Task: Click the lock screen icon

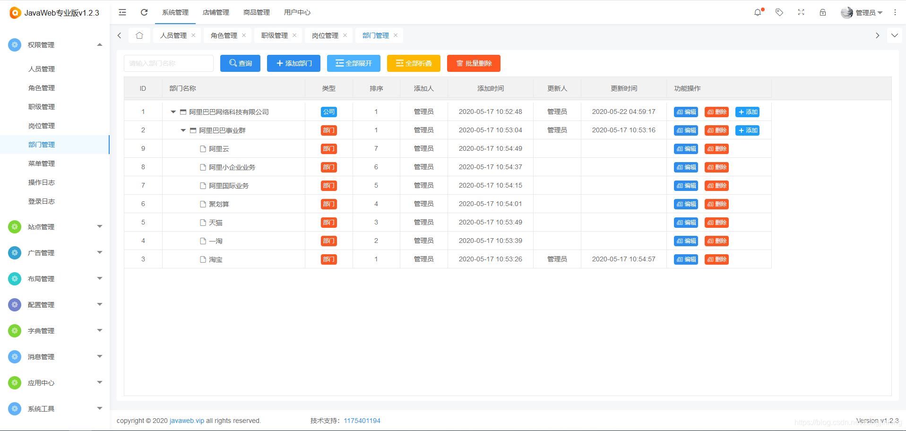Action: (x=823, y=12)
